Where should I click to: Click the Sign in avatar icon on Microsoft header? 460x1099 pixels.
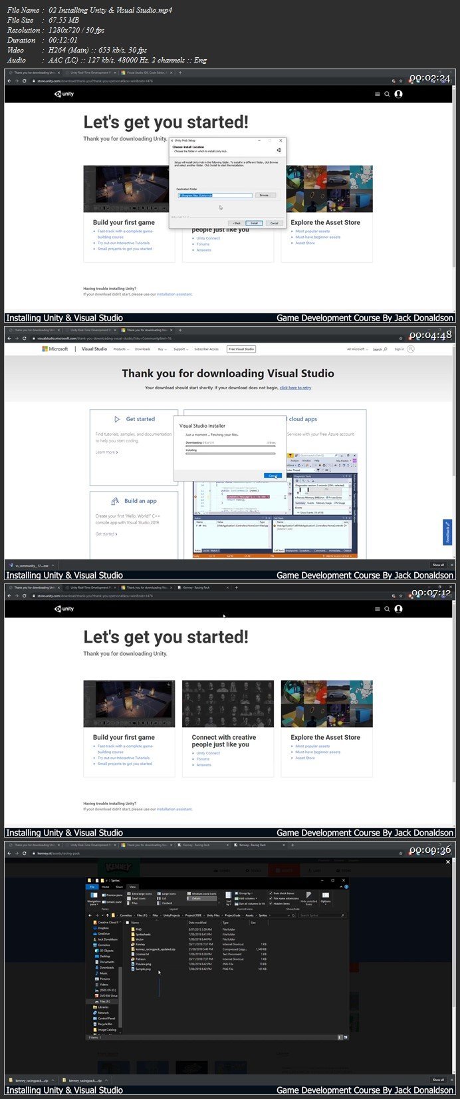point(411,349)
